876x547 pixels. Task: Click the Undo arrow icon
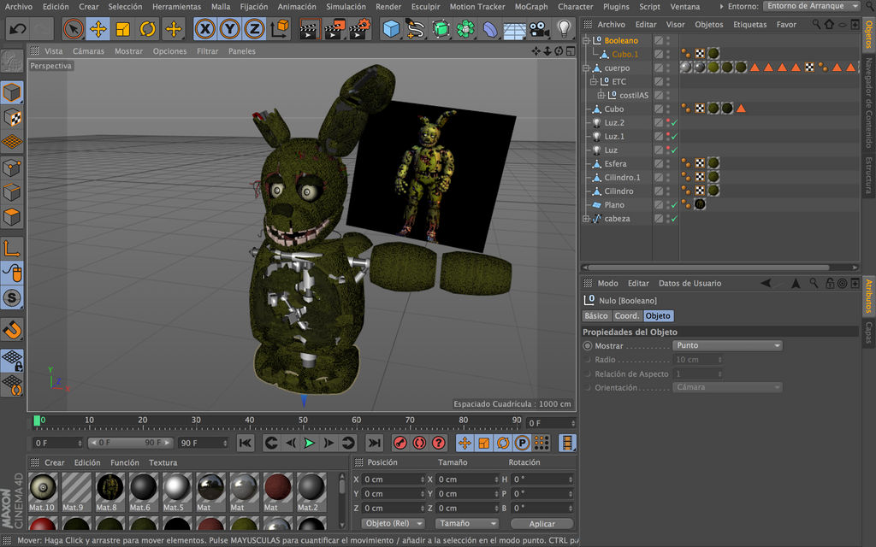(17, 29)
